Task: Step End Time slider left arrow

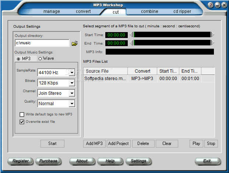Action: [x=131, y=43]
